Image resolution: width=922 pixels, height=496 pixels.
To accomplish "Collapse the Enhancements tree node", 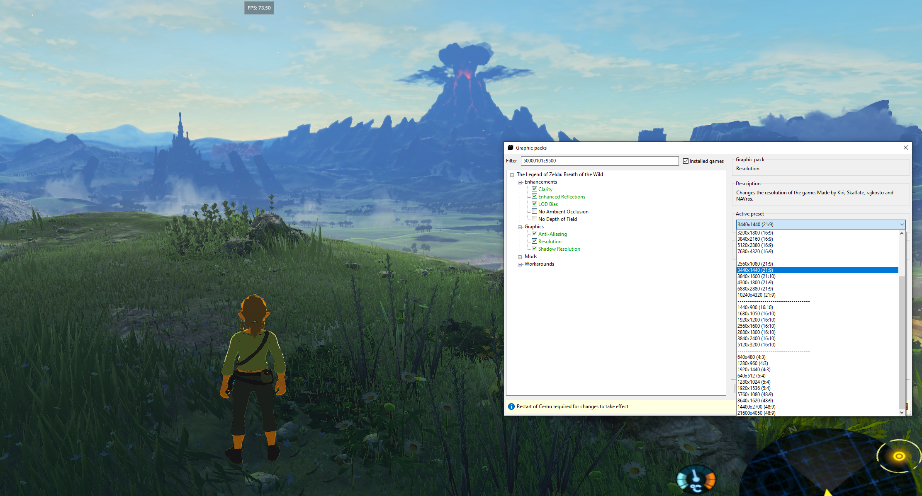I will 520,182.
